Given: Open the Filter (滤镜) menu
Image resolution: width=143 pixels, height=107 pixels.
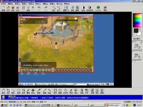Looking at the screenshot, I should click(52, 4).
